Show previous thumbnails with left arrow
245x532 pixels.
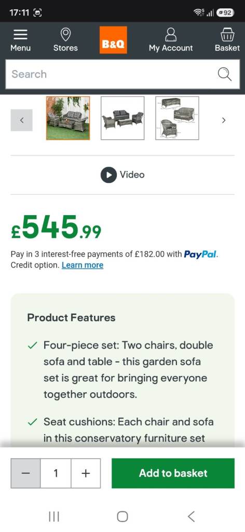[22, 120]
